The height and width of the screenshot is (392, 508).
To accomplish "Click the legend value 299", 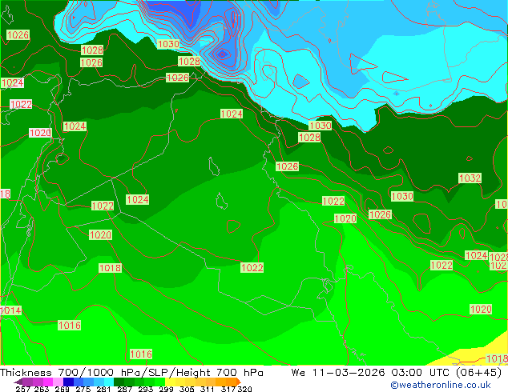I will tap(166, 389).
